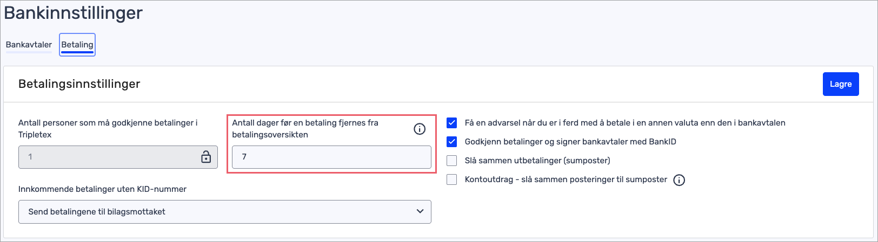Click info icon beside days-before-removal label
This screenshot has height=242, width=878.
coord(420,129)
